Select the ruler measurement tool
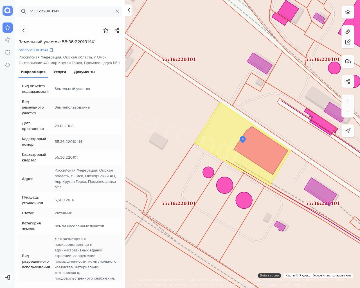This screenshot has width=360, height=288. pyautogui.click(x=348, y=32)
